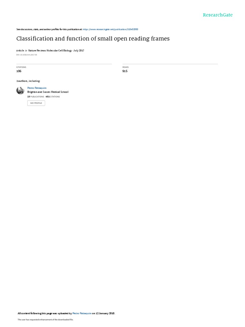Click the CITATIONS label above the count
This screenshot has width=245, height=327.
coord(21,67)
